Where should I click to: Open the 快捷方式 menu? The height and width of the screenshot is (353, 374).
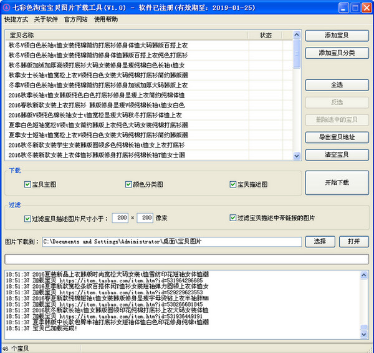coord(16,19)
